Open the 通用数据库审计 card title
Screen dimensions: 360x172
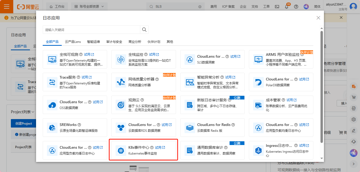[x=210, y=147]
